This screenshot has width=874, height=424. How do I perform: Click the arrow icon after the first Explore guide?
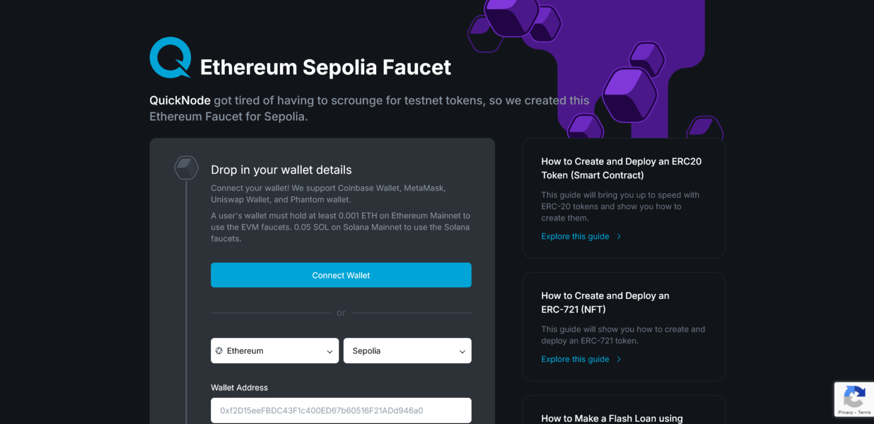[619, 236]
